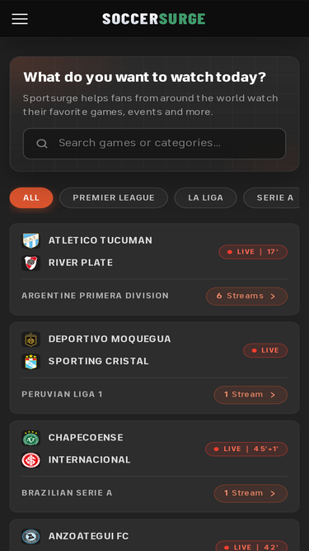The height and width of the screenshot is (551, 309).
Task: Click the Internacional team crest
Action: (30, 460)
